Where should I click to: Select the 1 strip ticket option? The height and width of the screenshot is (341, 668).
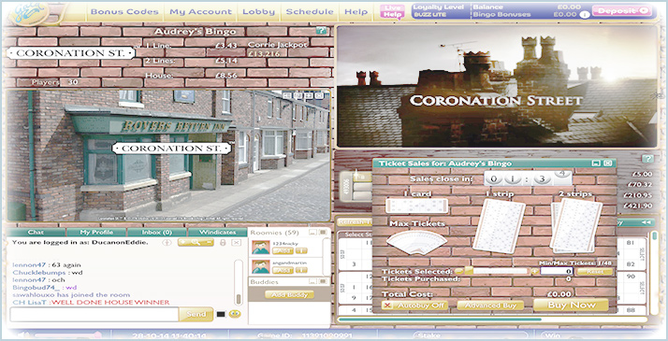(x=500, y=226)
